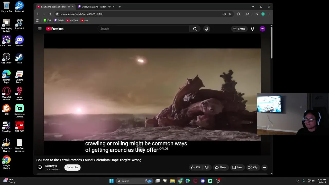Open Chrome extensions puzzle icon
The width and height of the screenshot is (329, 185).
(x=239, y=14)
